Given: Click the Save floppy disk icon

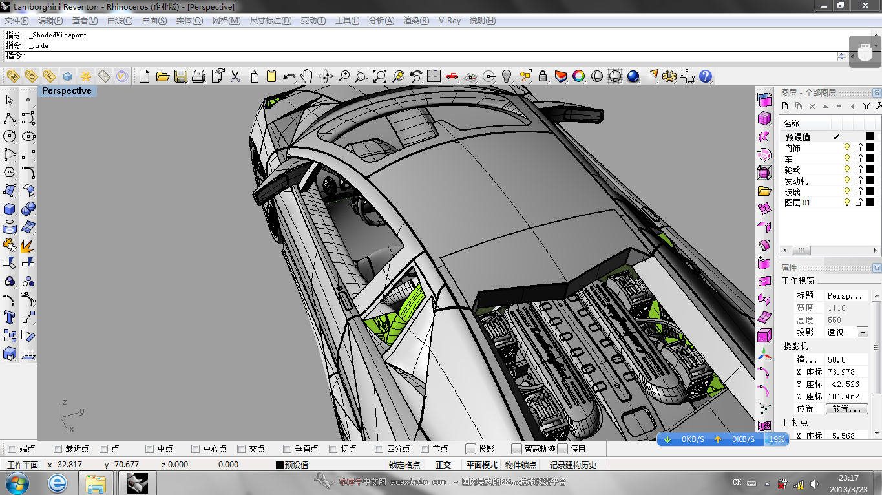Looking at the screenshot, I should click(x=181, y=76).
